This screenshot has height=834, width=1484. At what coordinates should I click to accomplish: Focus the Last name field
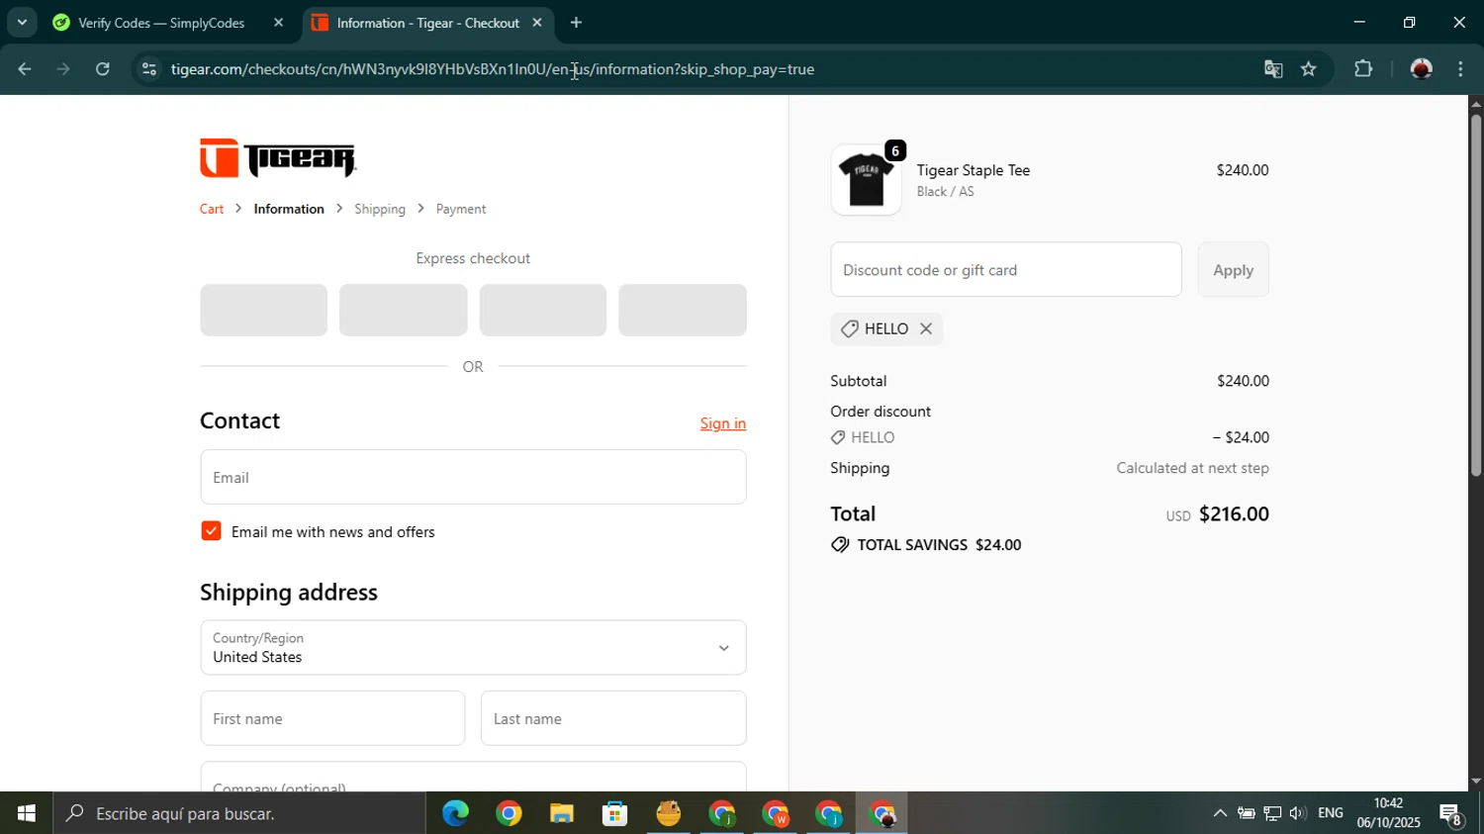(x=613, y=718)
